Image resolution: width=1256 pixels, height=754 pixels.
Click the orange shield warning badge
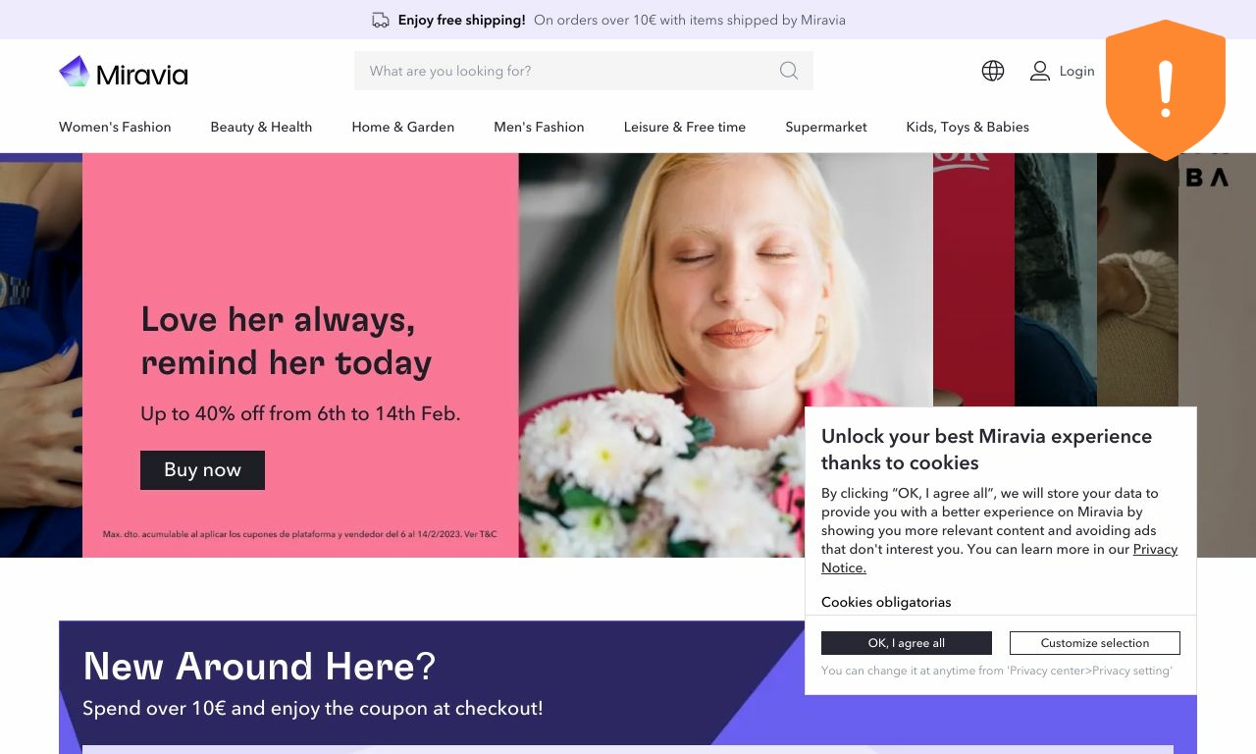tap(1166, 89)
